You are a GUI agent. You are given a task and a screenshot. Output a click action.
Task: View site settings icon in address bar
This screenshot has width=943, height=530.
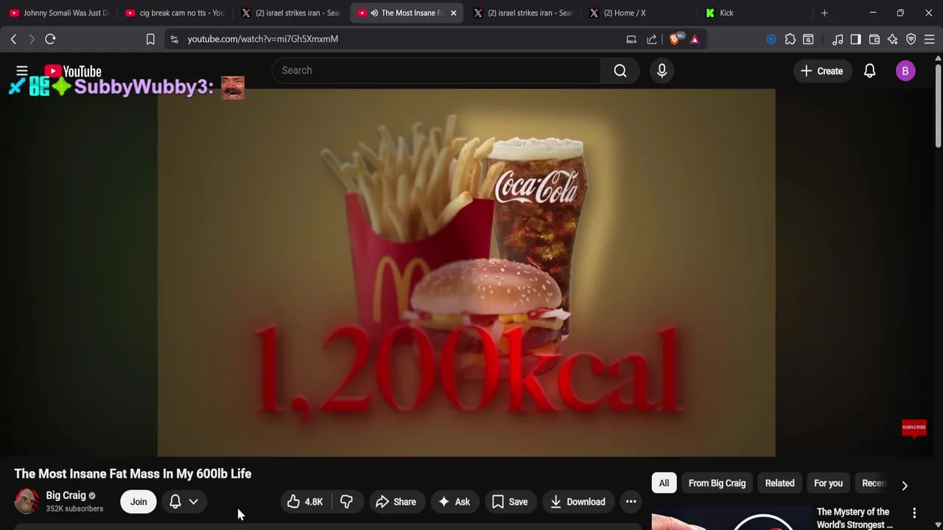coord(174,39)
